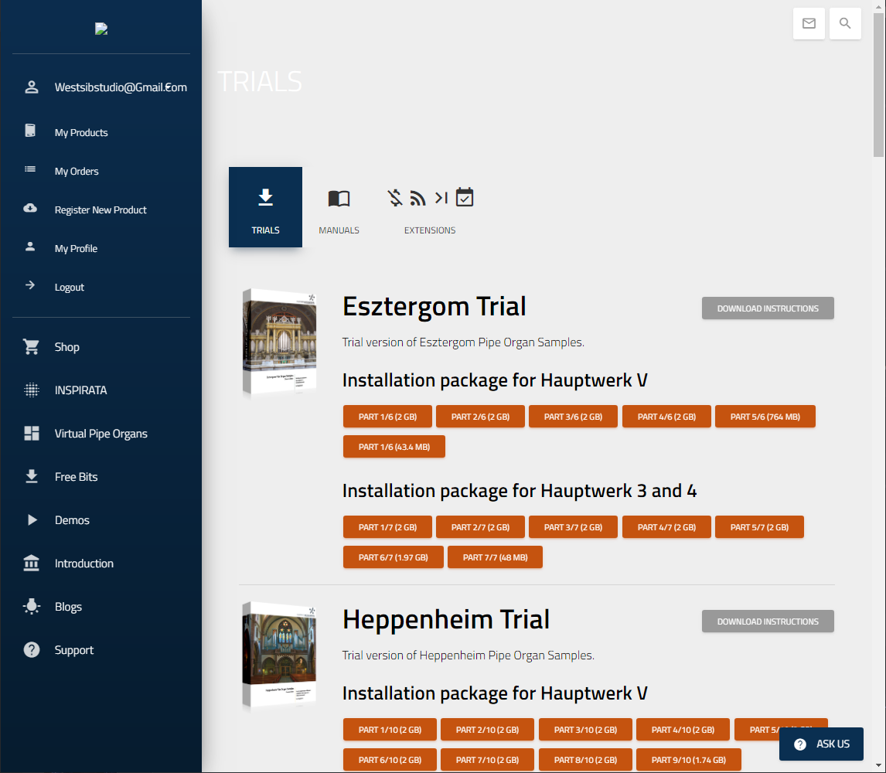Go to Register New Product
The height and width of the screenshot is (773, 886).
coord(101,209)
